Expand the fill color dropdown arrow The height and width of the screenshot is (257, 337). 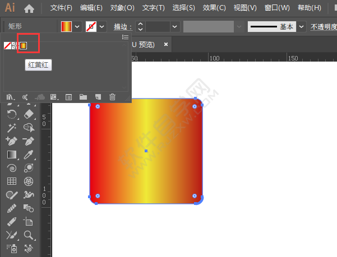[x=77, y=27]
